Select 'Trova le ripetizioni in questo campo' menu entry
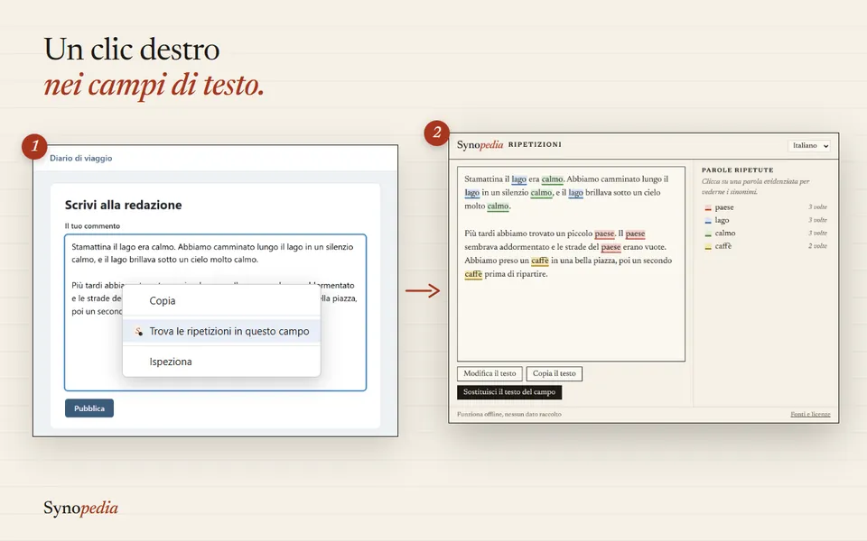Screen dimensions: 867x541 tap(221, 331)
